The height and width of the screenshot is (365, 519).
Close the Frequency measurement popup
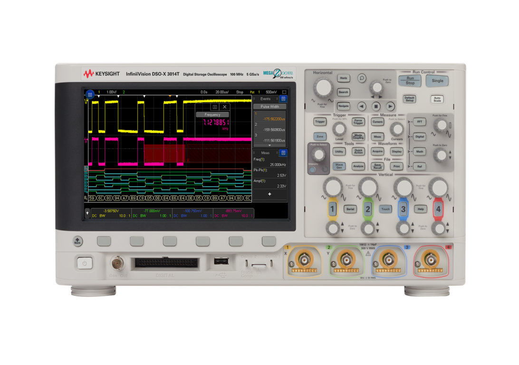pyautogui.click(x=224, y=107)
